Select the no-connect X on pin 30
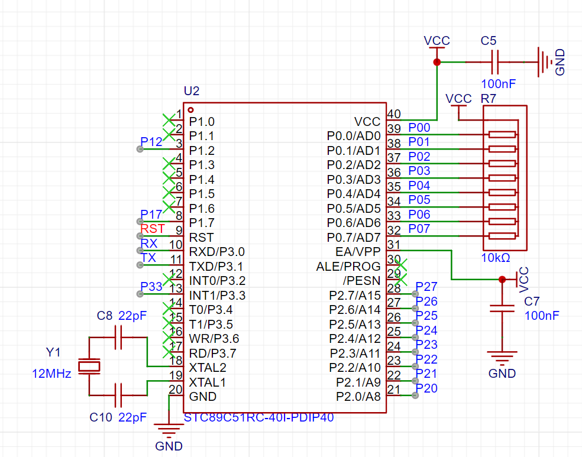582x457 pixels. tap(401, 265)
